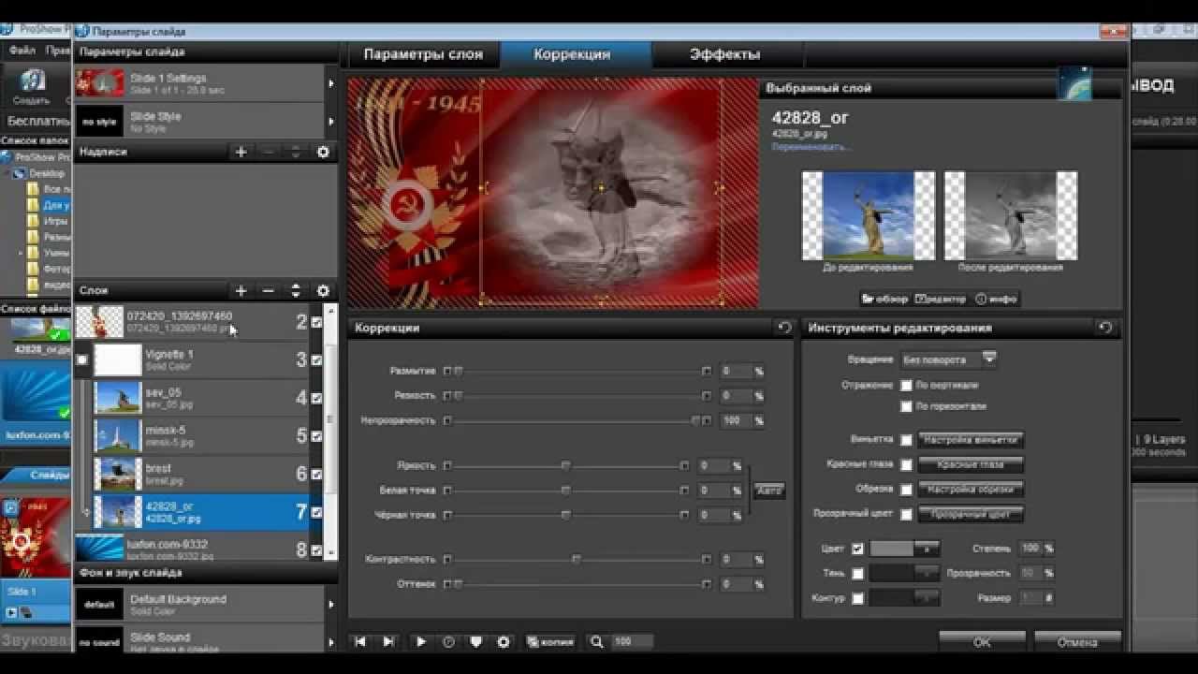
Task: Switch to Эффекты tab
Action: 724,54
